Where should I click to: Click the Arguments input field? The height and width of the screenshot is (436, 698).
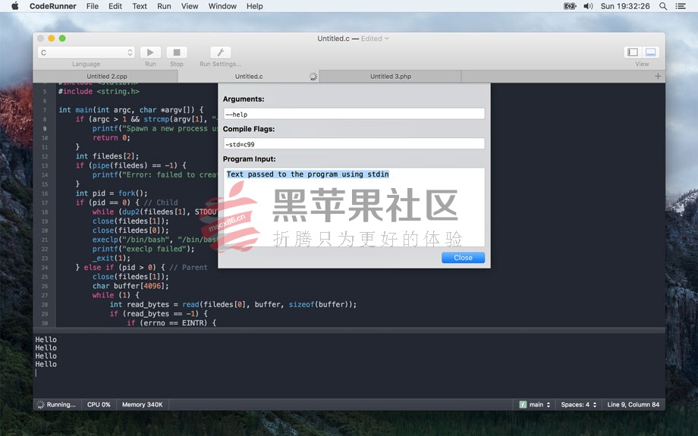pyautogui.click(x=354, y=114)
